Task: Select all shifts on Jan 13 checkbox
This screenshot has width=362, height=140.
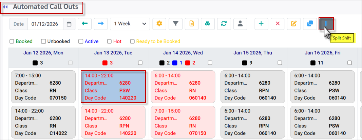Action: click(140, 63)
